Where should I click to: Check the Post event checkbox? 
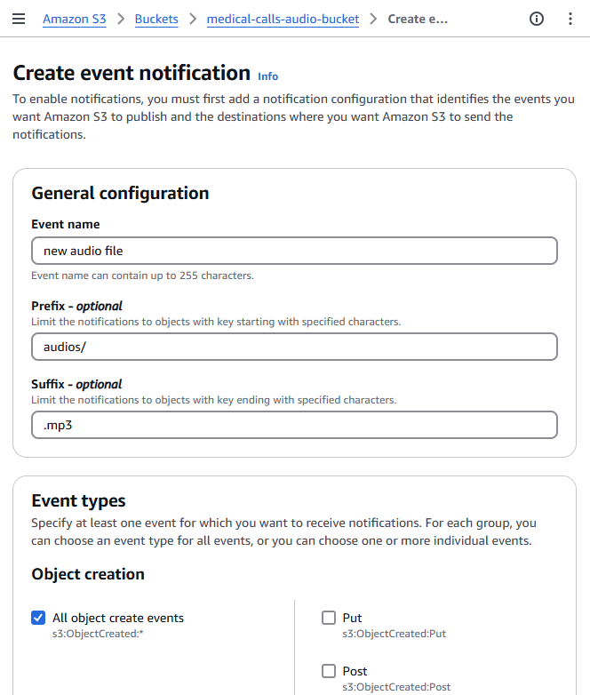(x=329, y=671)
